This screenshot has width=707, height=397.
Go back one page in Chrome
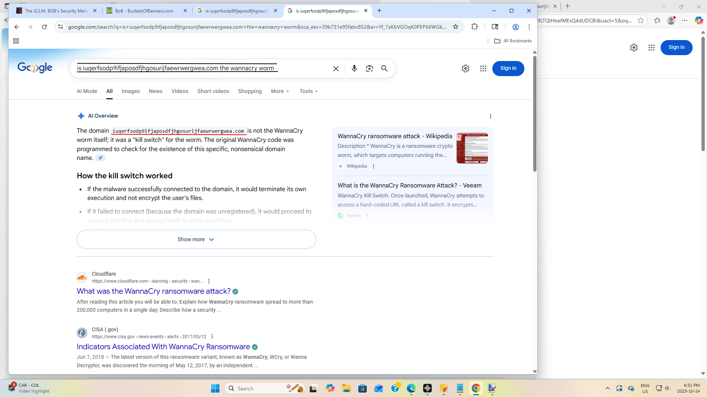click(x=17, y=27)
